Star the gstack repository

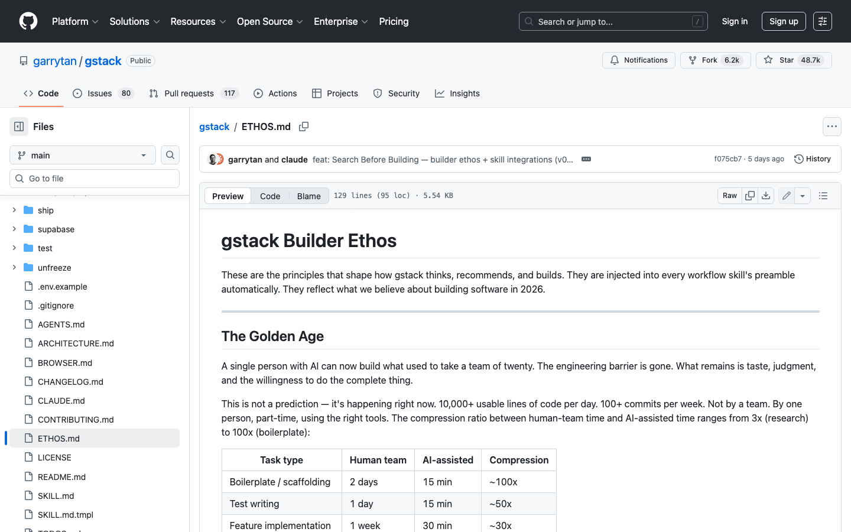click(x=794, y=60)
